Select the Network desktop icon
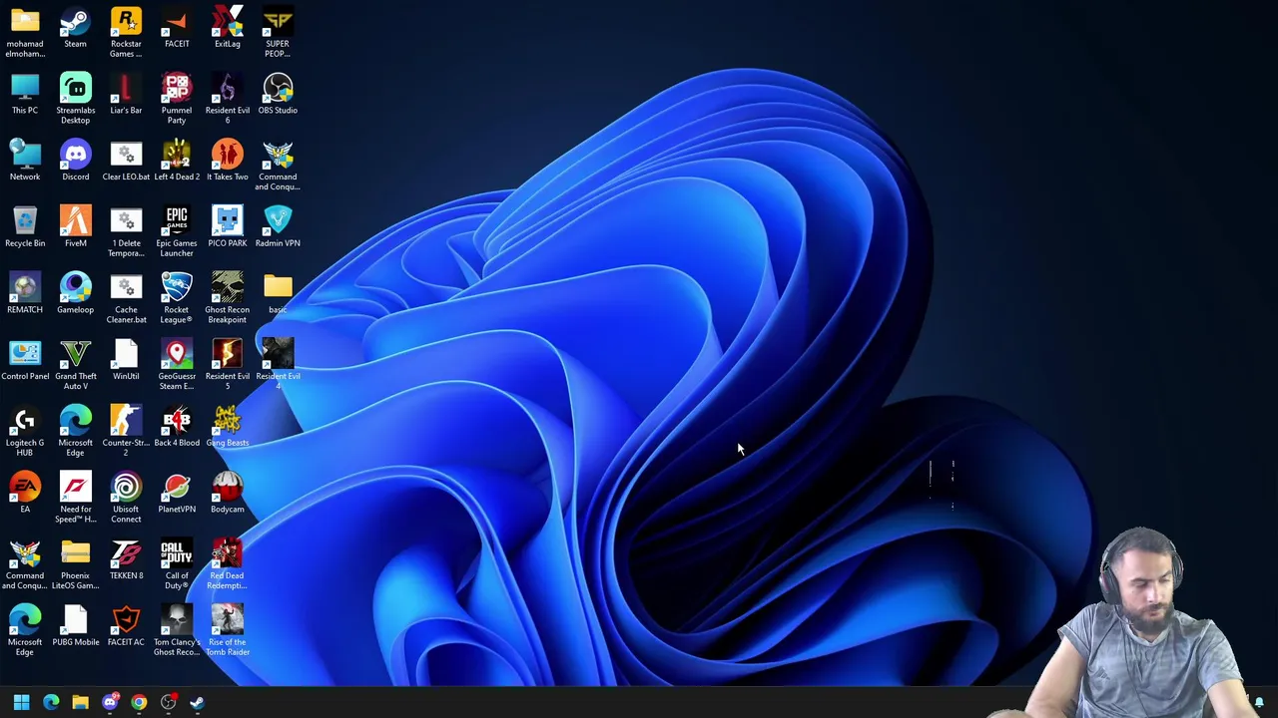 pyautogui.click(x=25, y=162)
